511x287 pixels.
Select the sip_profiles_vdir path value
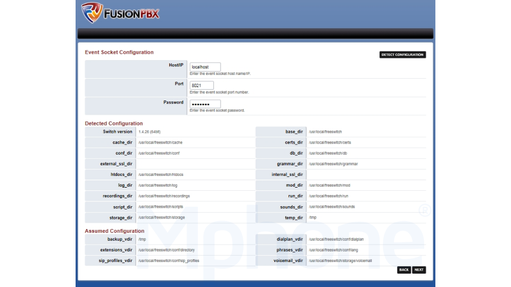169,260
